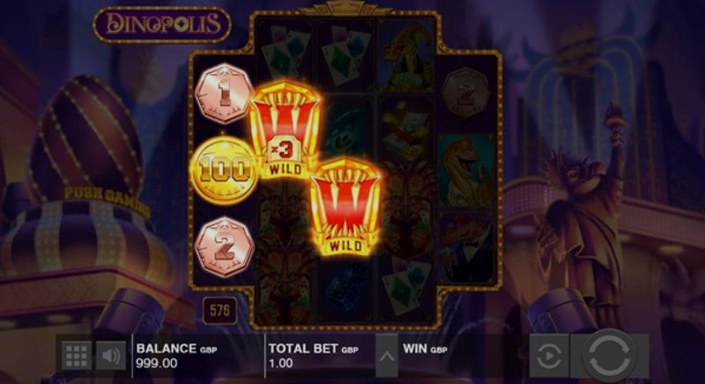Click the dimmed coin labeled 2 on right reel
705x384 pixels.
pyautogui.click(x=465, y=93)
